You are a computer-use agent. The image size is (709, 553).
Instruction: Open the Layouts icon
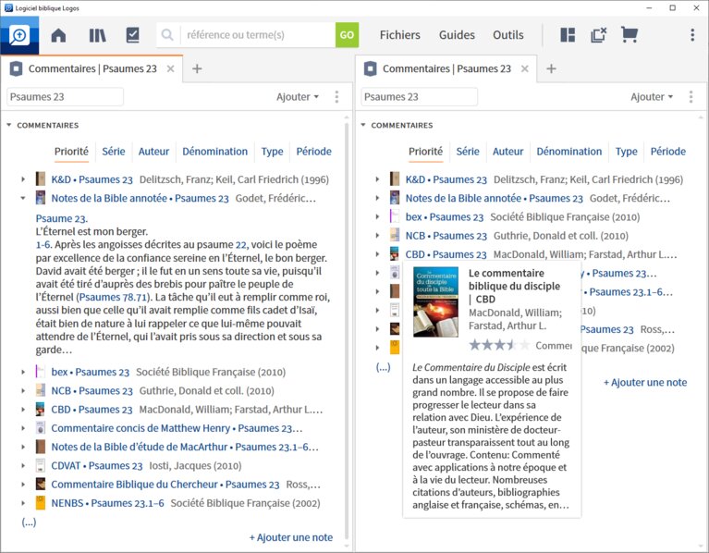click(x=568, y=35)
